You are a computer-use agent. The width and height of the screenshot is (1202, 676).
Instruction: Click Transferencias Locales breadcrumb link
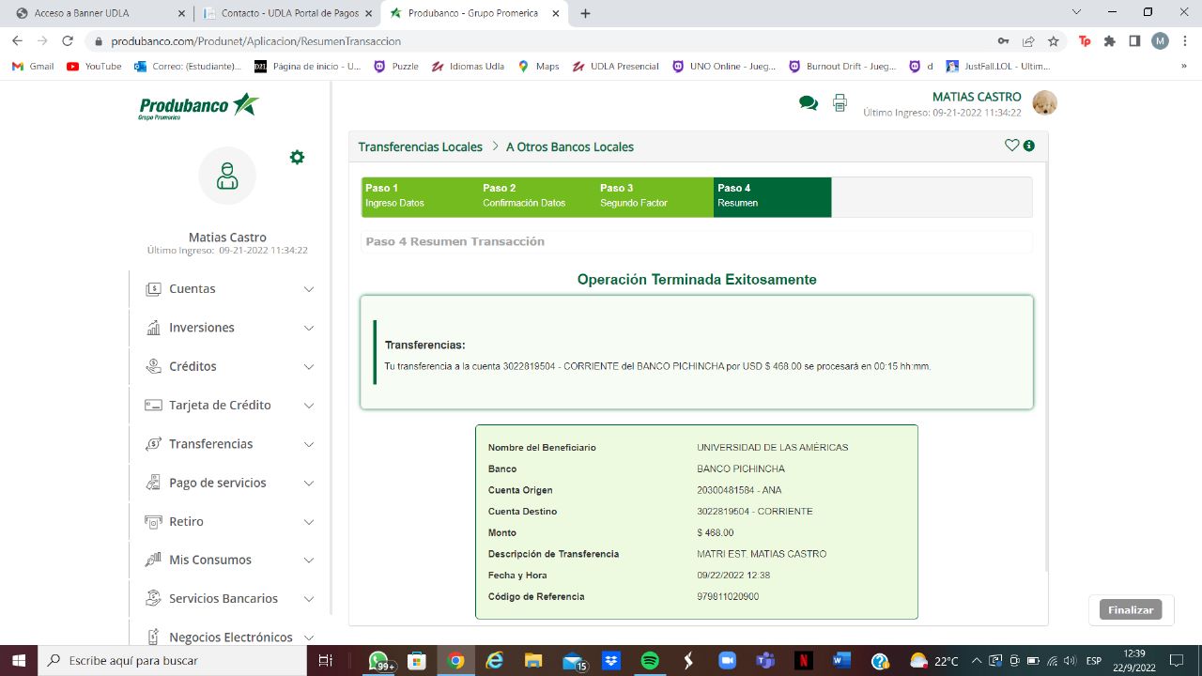tap(420, 147)
